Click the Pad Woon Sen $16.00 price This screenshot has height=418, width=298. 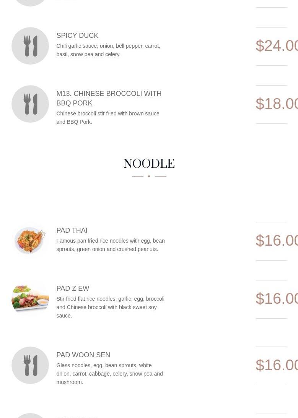pos(276,365)
